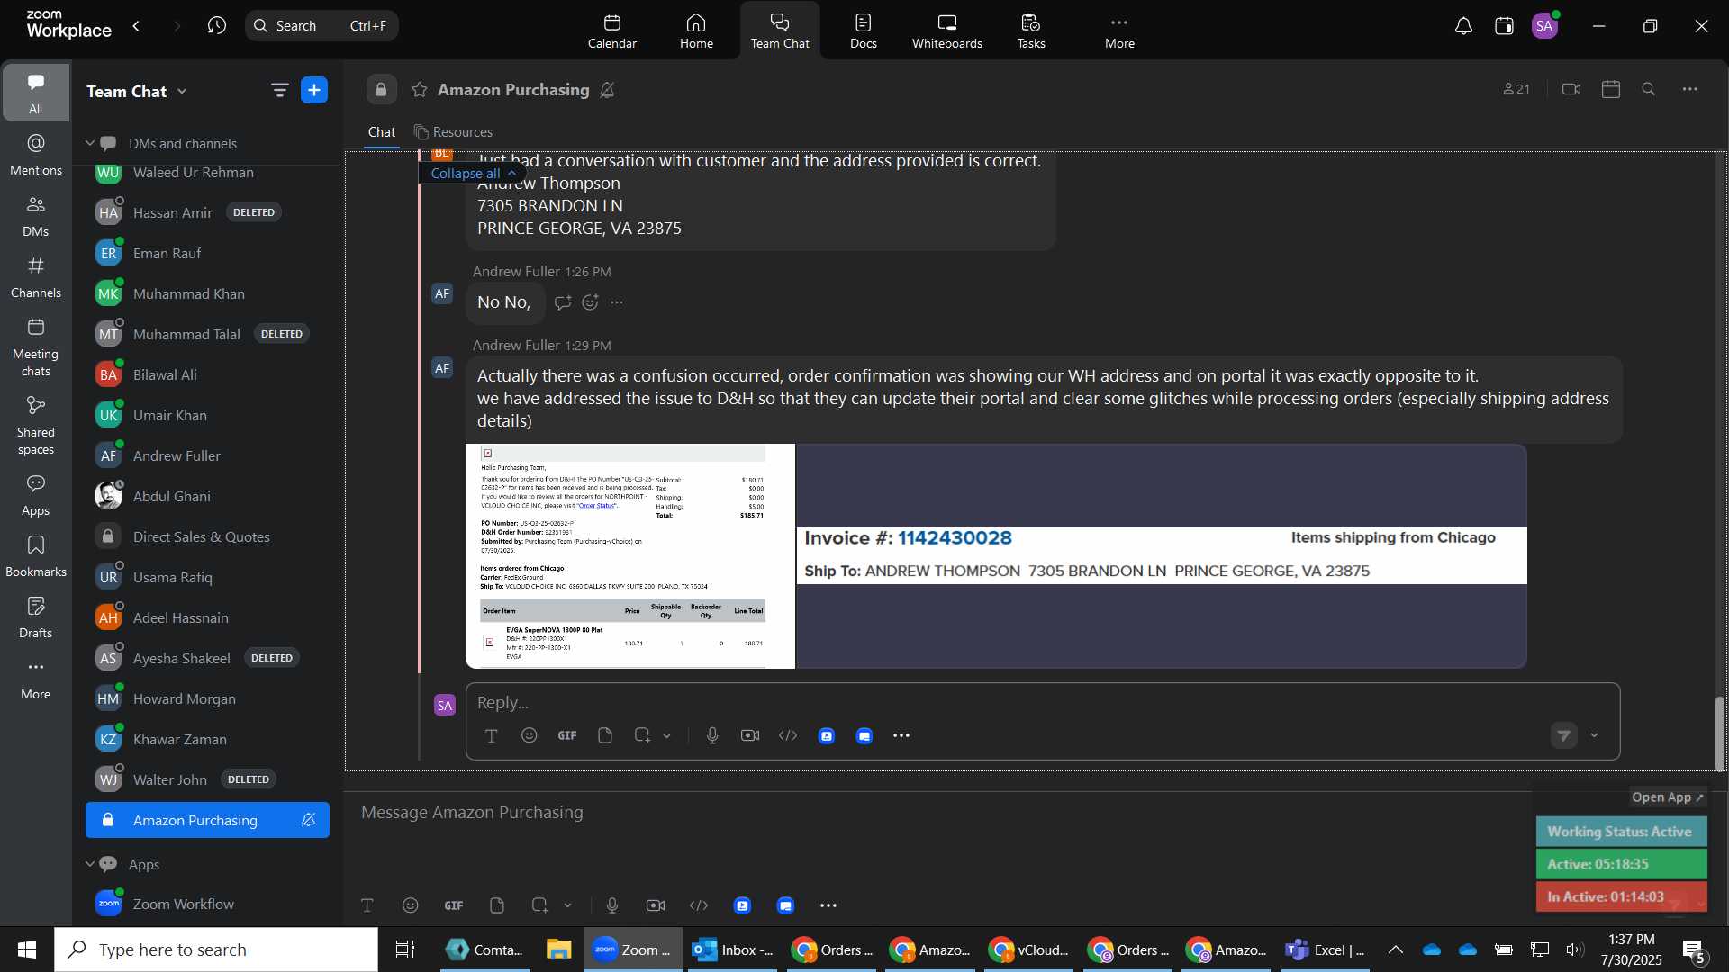The width and height of the screenshot is (1729, 972).
Task: Open sidebar More options
Action: (x=36, y=679)
